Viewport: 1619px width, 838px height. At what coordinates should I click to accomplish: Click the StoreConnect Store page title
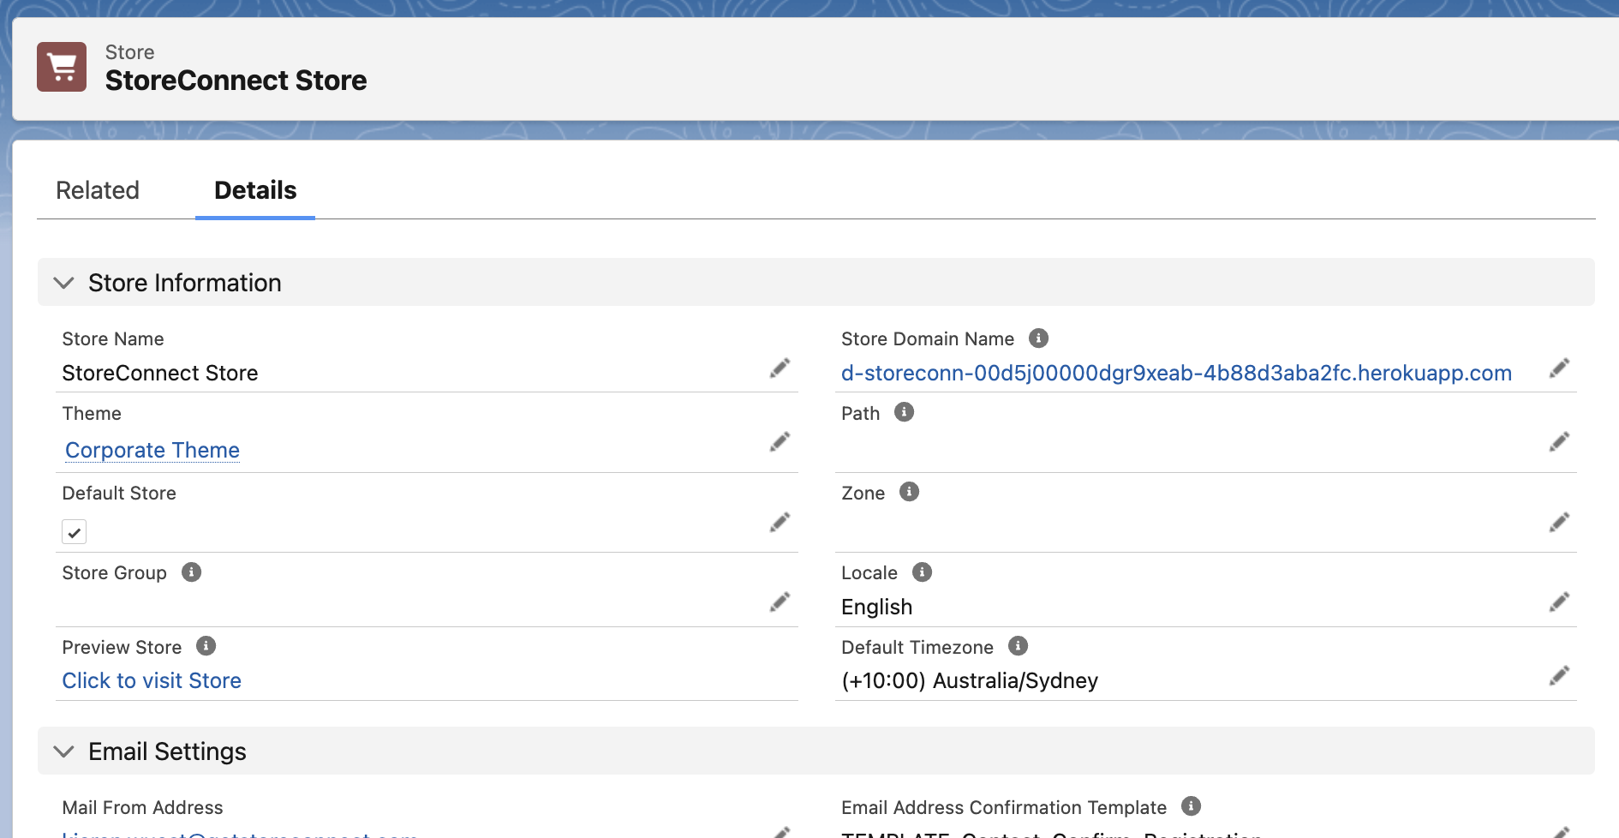coord(236,81)
